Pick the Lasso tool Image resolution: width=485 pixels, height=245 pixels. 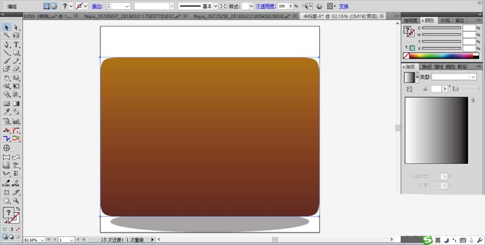pos(16,35)
